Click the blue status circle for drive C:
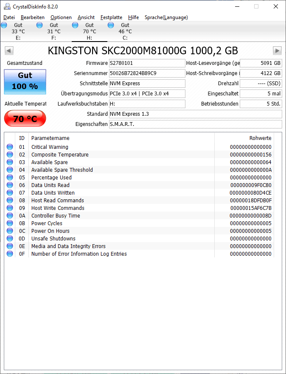 111,25
